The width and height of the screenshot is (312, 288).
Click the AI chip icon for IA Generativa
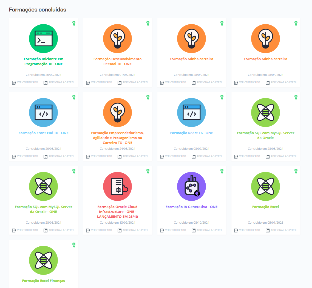pyautogui.click(x=191, y=186)
